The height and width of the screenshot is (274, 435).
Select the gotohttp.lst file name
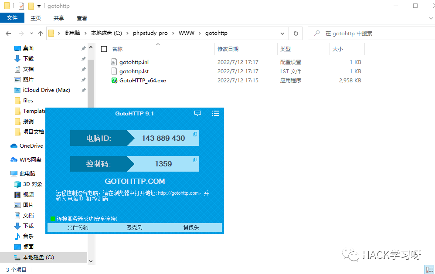tap(134, 71)
